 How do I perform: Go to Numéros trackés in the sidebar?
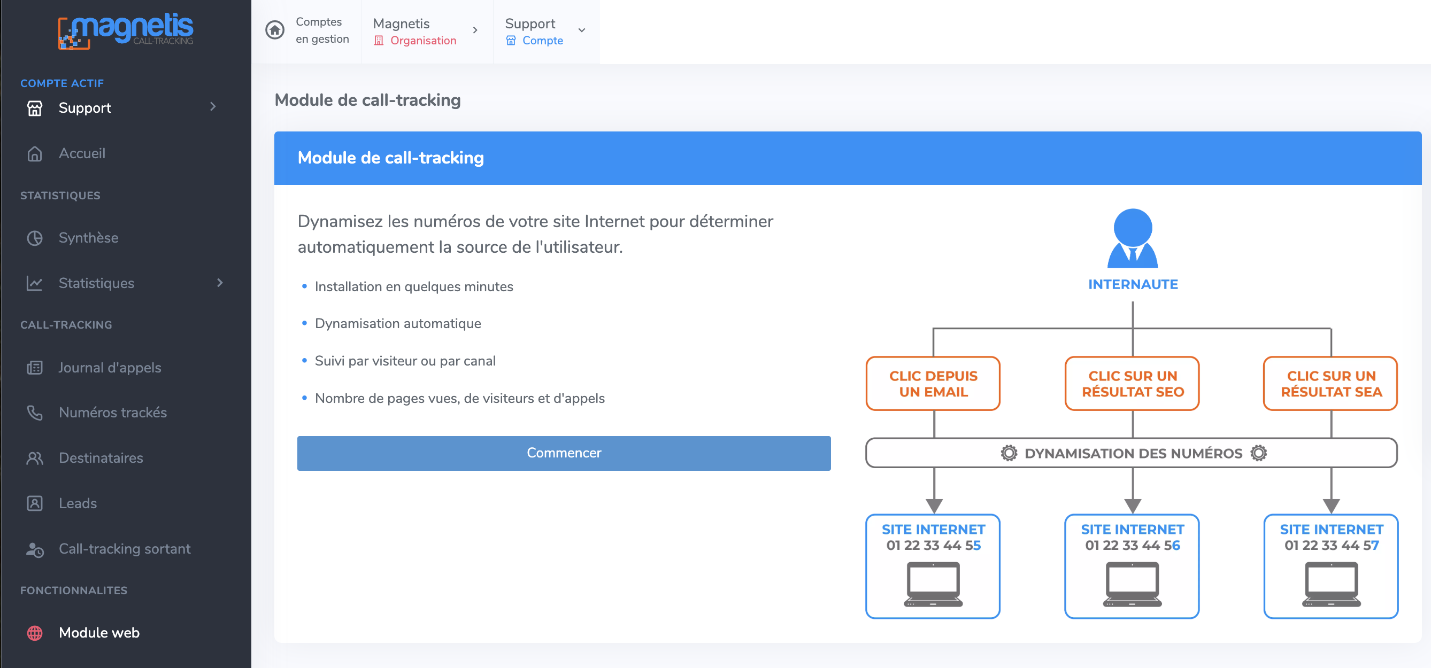[112, 413]
